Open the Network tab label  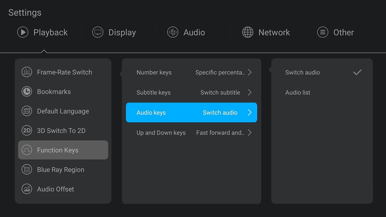[x=274, y=32]
